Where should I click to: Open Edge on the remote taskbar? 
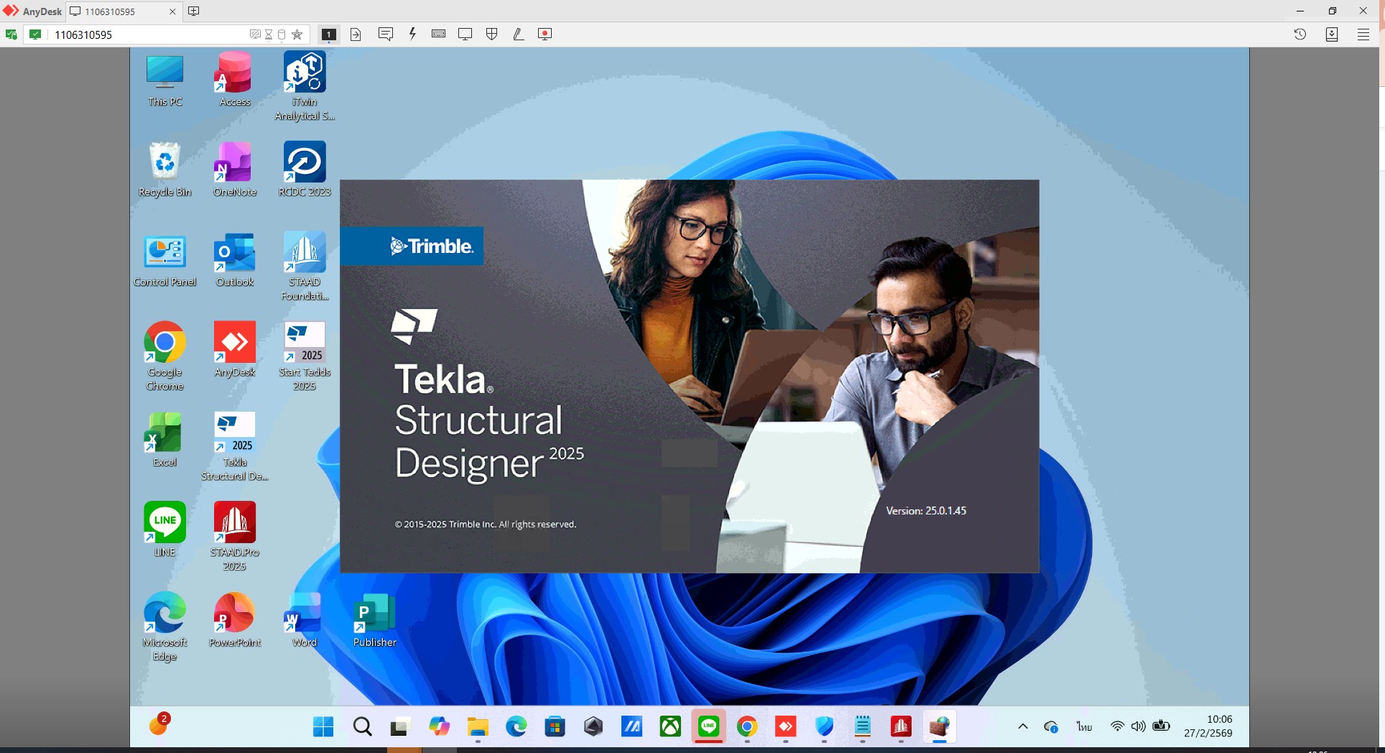(516, 727)
